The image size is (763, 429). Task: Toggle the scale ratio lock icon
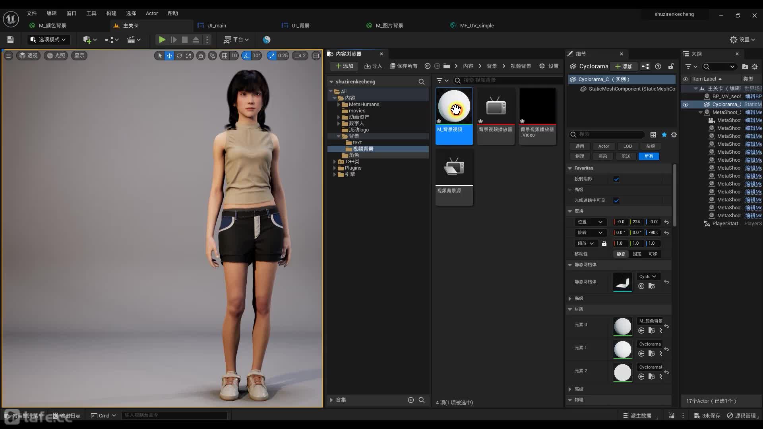604,243
